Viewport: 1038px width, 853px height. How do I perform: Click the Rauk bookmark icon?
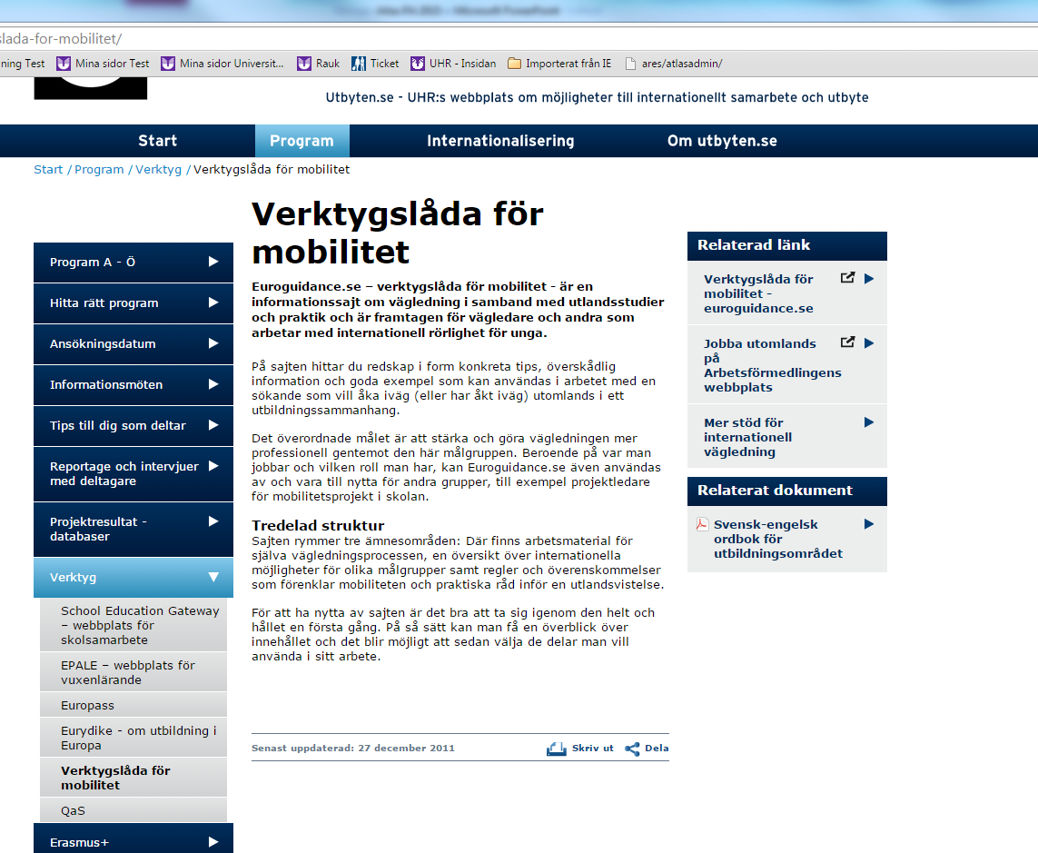point(304,64)
